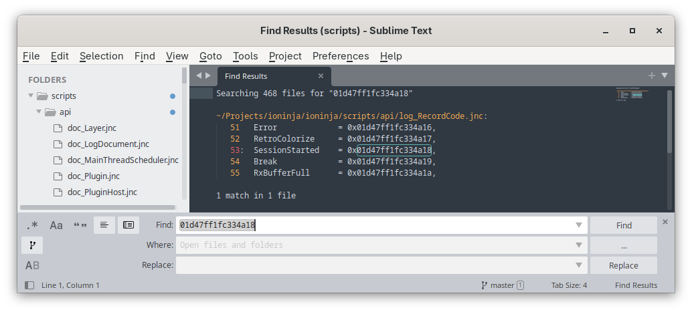Open the Where field dropdown arrow
The height and width of the screenshot is (312, 692).
point(579,245)
